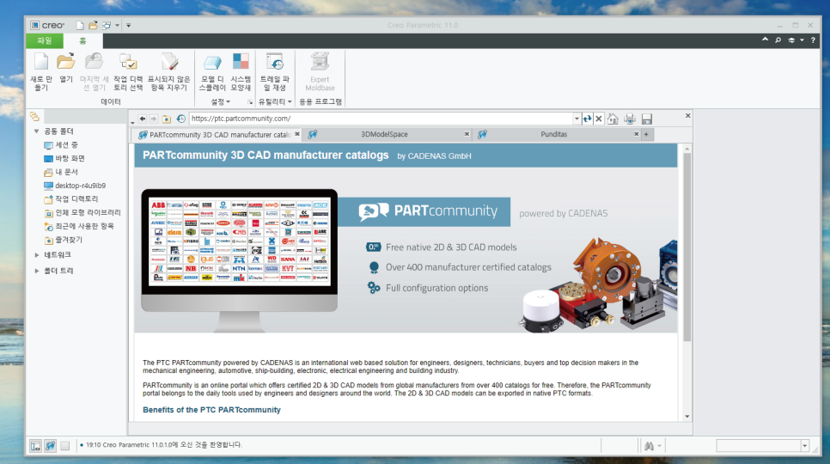Image resolution: width=830 pixels, height=464 pixels.
Task: Click the browser vertical scrollbar
Action: tap(687, 247)
